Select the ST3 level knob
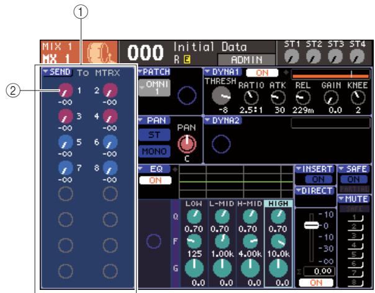Image resolution: width=375 pixels, height=293 pixels. (335, 56)
